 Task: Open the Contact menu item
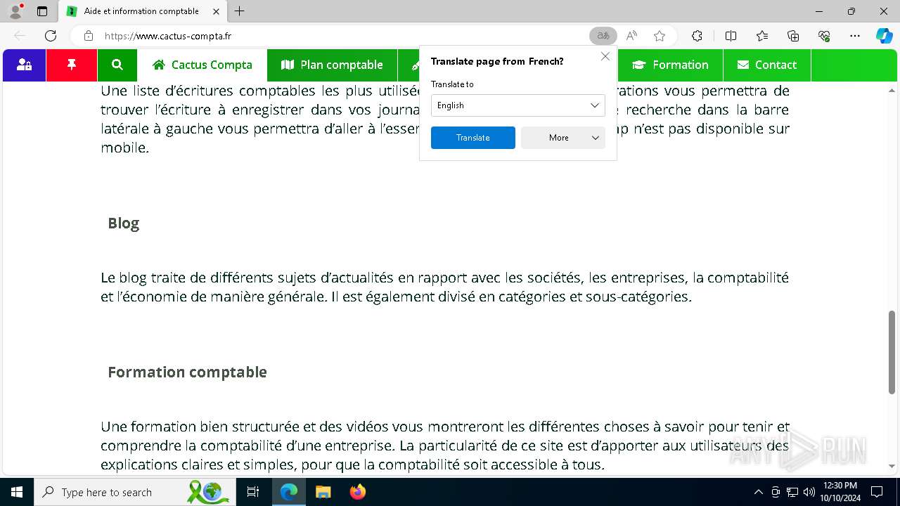tap(767, 65)
